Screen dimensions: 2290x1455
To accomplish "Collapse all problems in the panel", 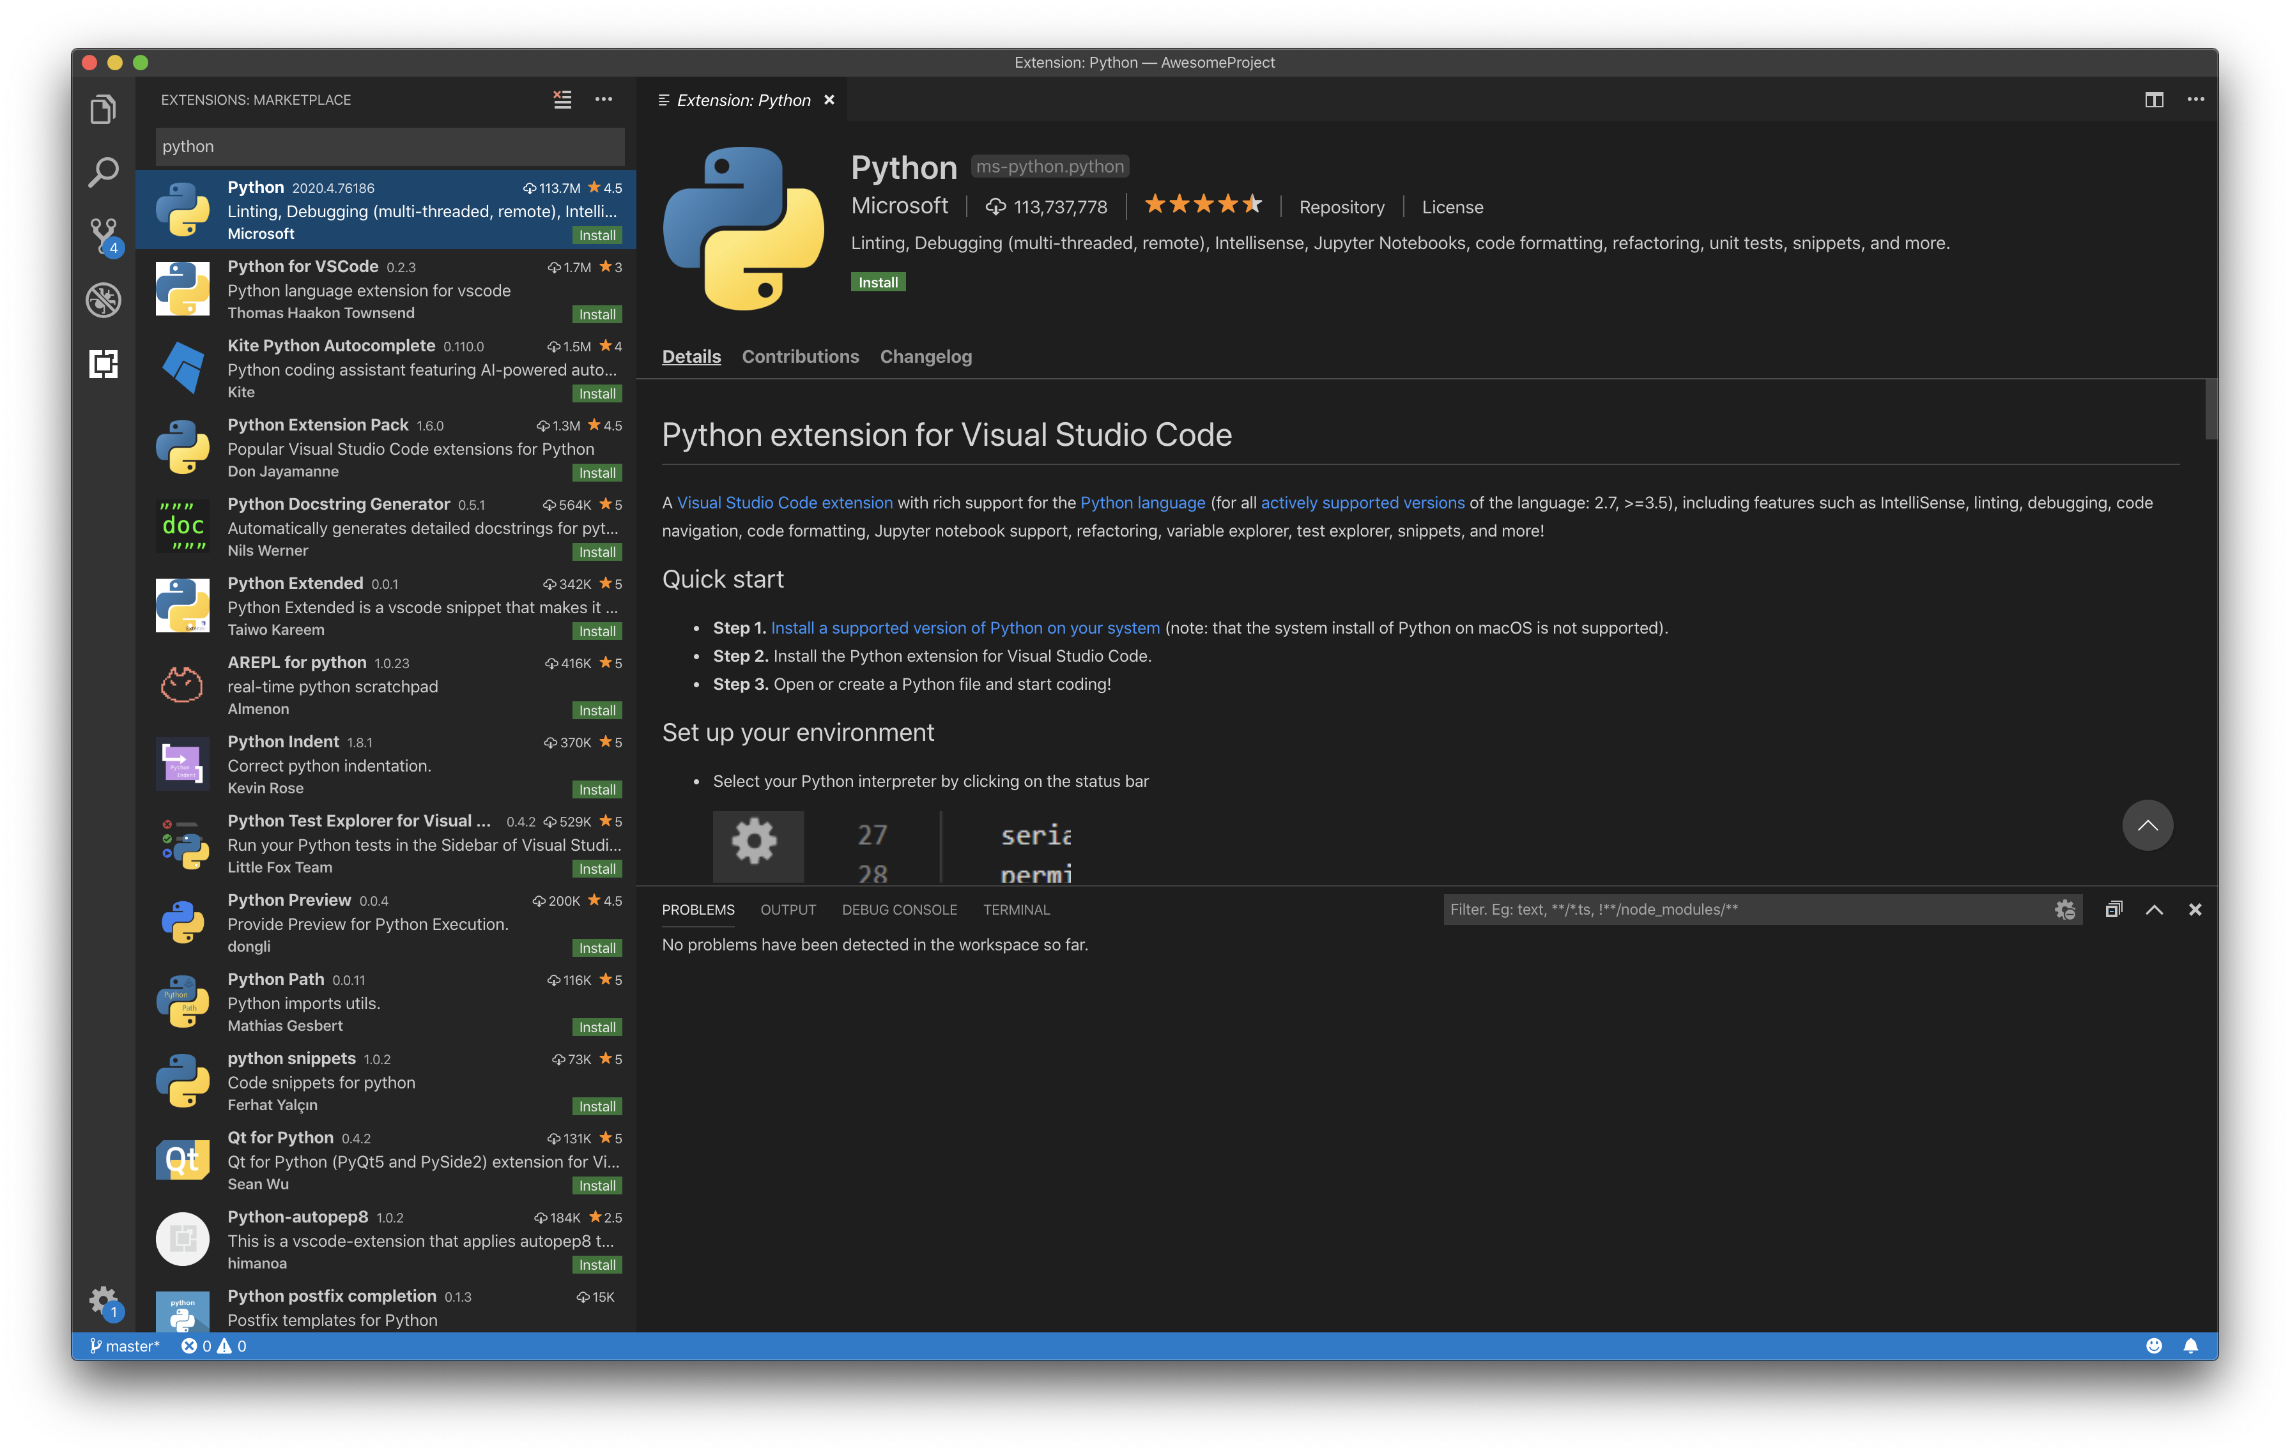I will click(2113, 910).
